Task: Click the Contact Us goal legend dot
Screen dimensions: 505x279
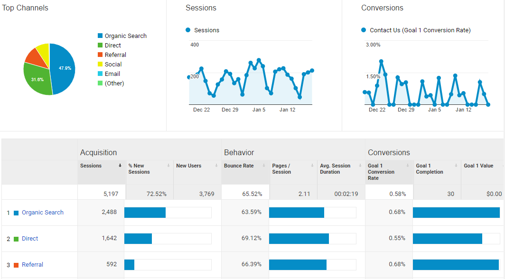Action: pyautogui.click(x=364, y=30)
